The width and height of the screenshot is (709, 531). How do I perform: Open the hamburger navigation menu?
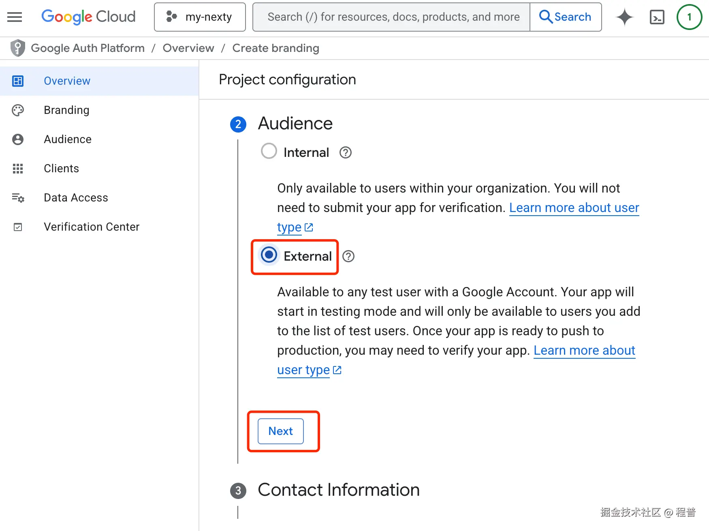[x=15, y=17]
